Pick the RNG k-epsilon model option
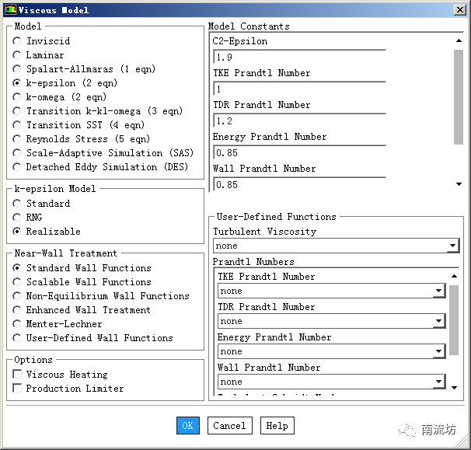Image resolution: width=471 pixels, height=450 pixels. (18, 218)
